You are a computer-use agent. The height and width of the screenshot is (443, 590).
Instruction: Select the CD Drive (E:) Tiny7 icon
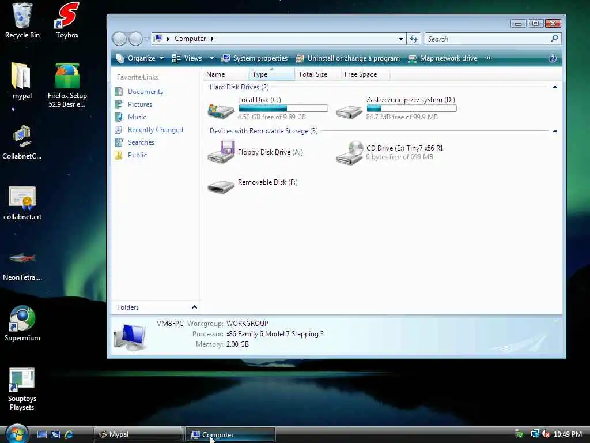coord(349,152)
